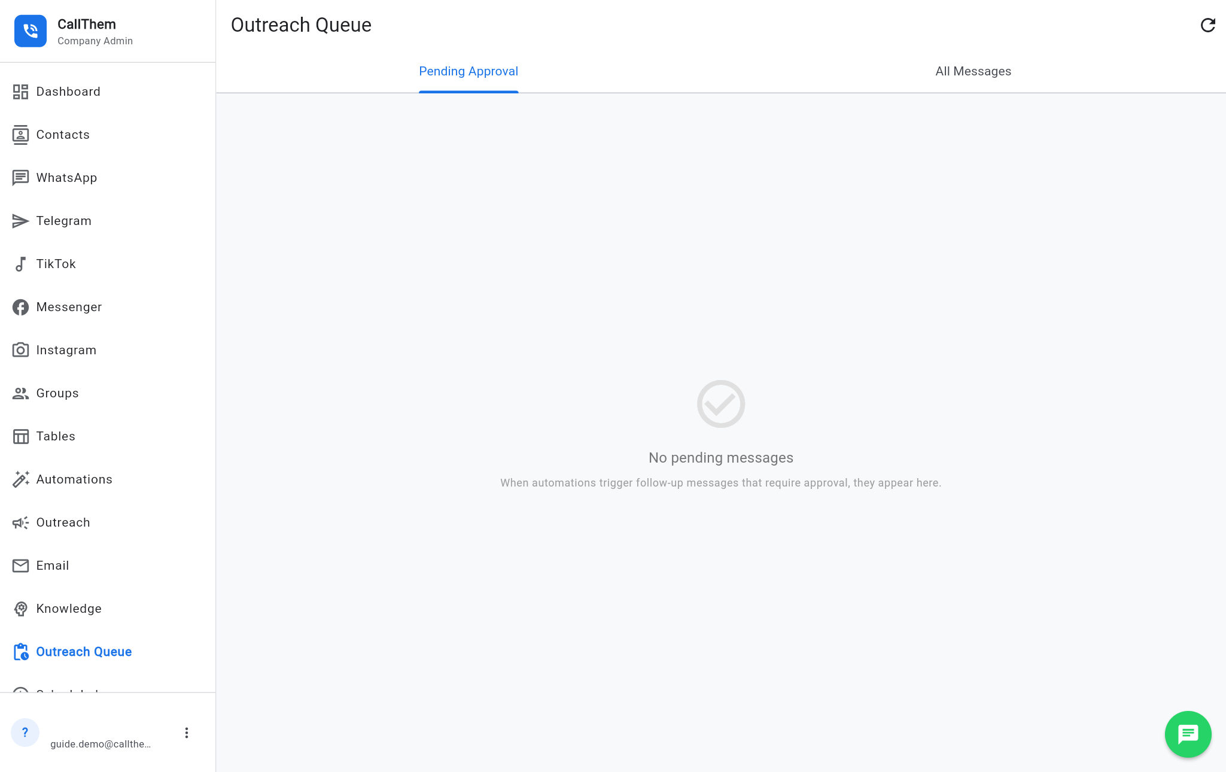Click the CallThem phone logo icon

tap(31, 31)
